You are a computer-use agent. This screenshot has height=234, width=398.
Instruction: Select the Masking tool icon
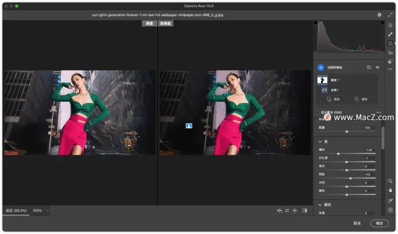[x=390, y=43]
